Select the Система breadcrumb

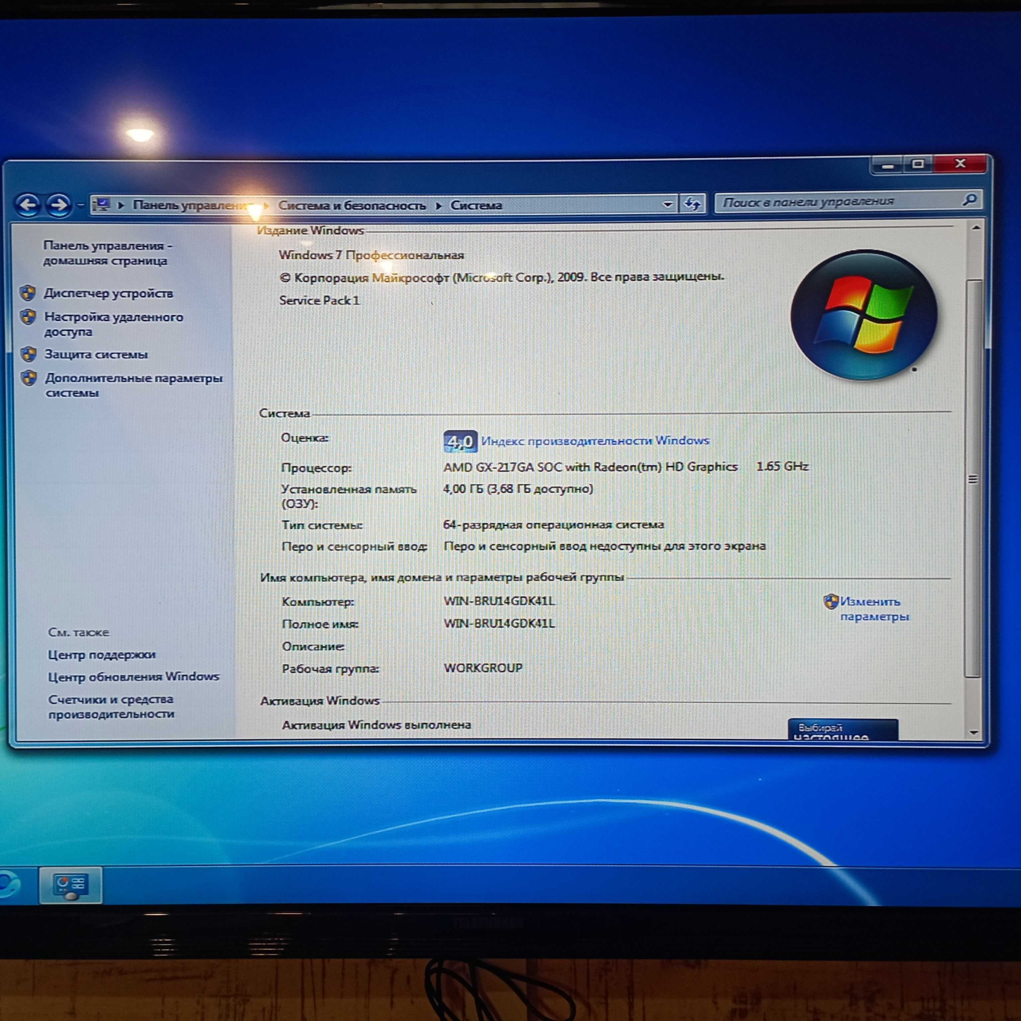click(x=476, y=205)
